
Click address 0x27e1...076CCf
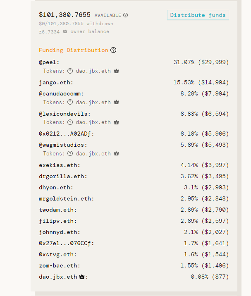tap(65, 243)
